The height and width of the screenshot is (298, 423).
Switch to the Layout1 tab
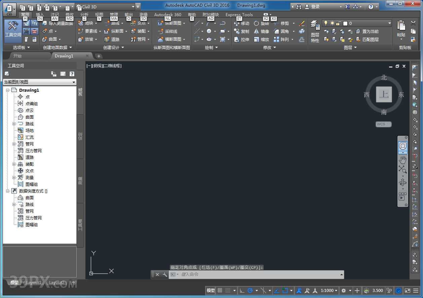pyautogui.click(x=34, y=283)
